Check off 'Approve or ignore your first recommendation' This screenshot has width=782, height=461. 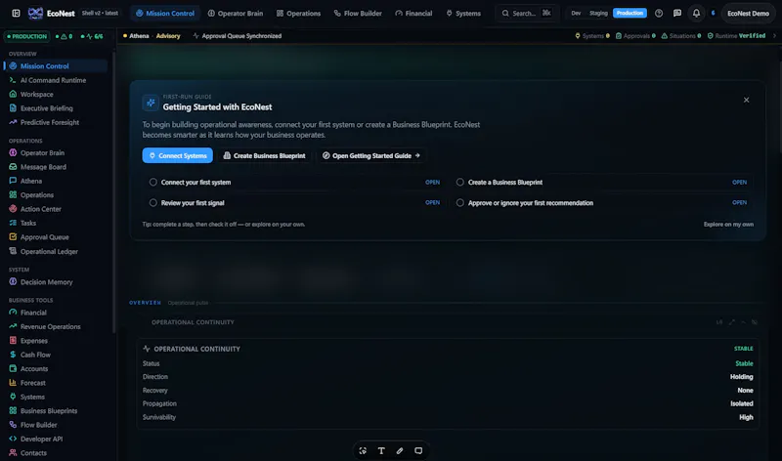459,203
